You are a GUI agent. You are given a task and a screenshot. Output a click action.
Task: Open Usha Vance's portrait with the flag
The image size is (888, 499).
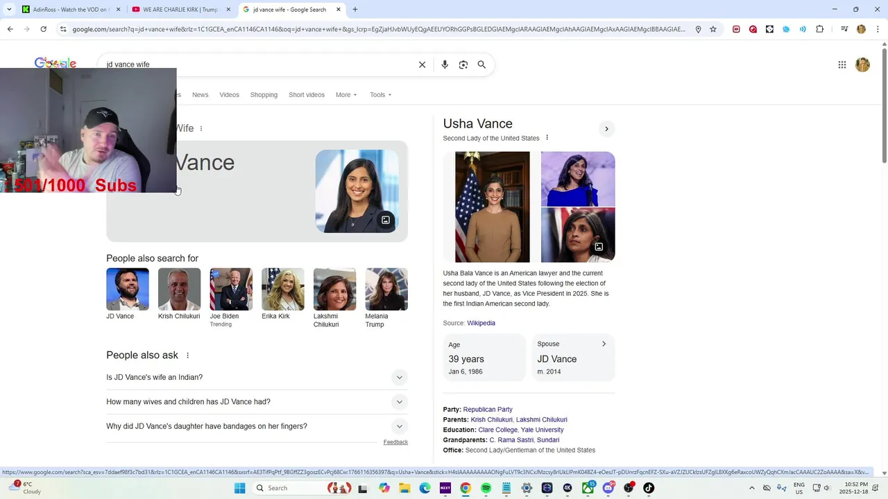coord(492,207)
